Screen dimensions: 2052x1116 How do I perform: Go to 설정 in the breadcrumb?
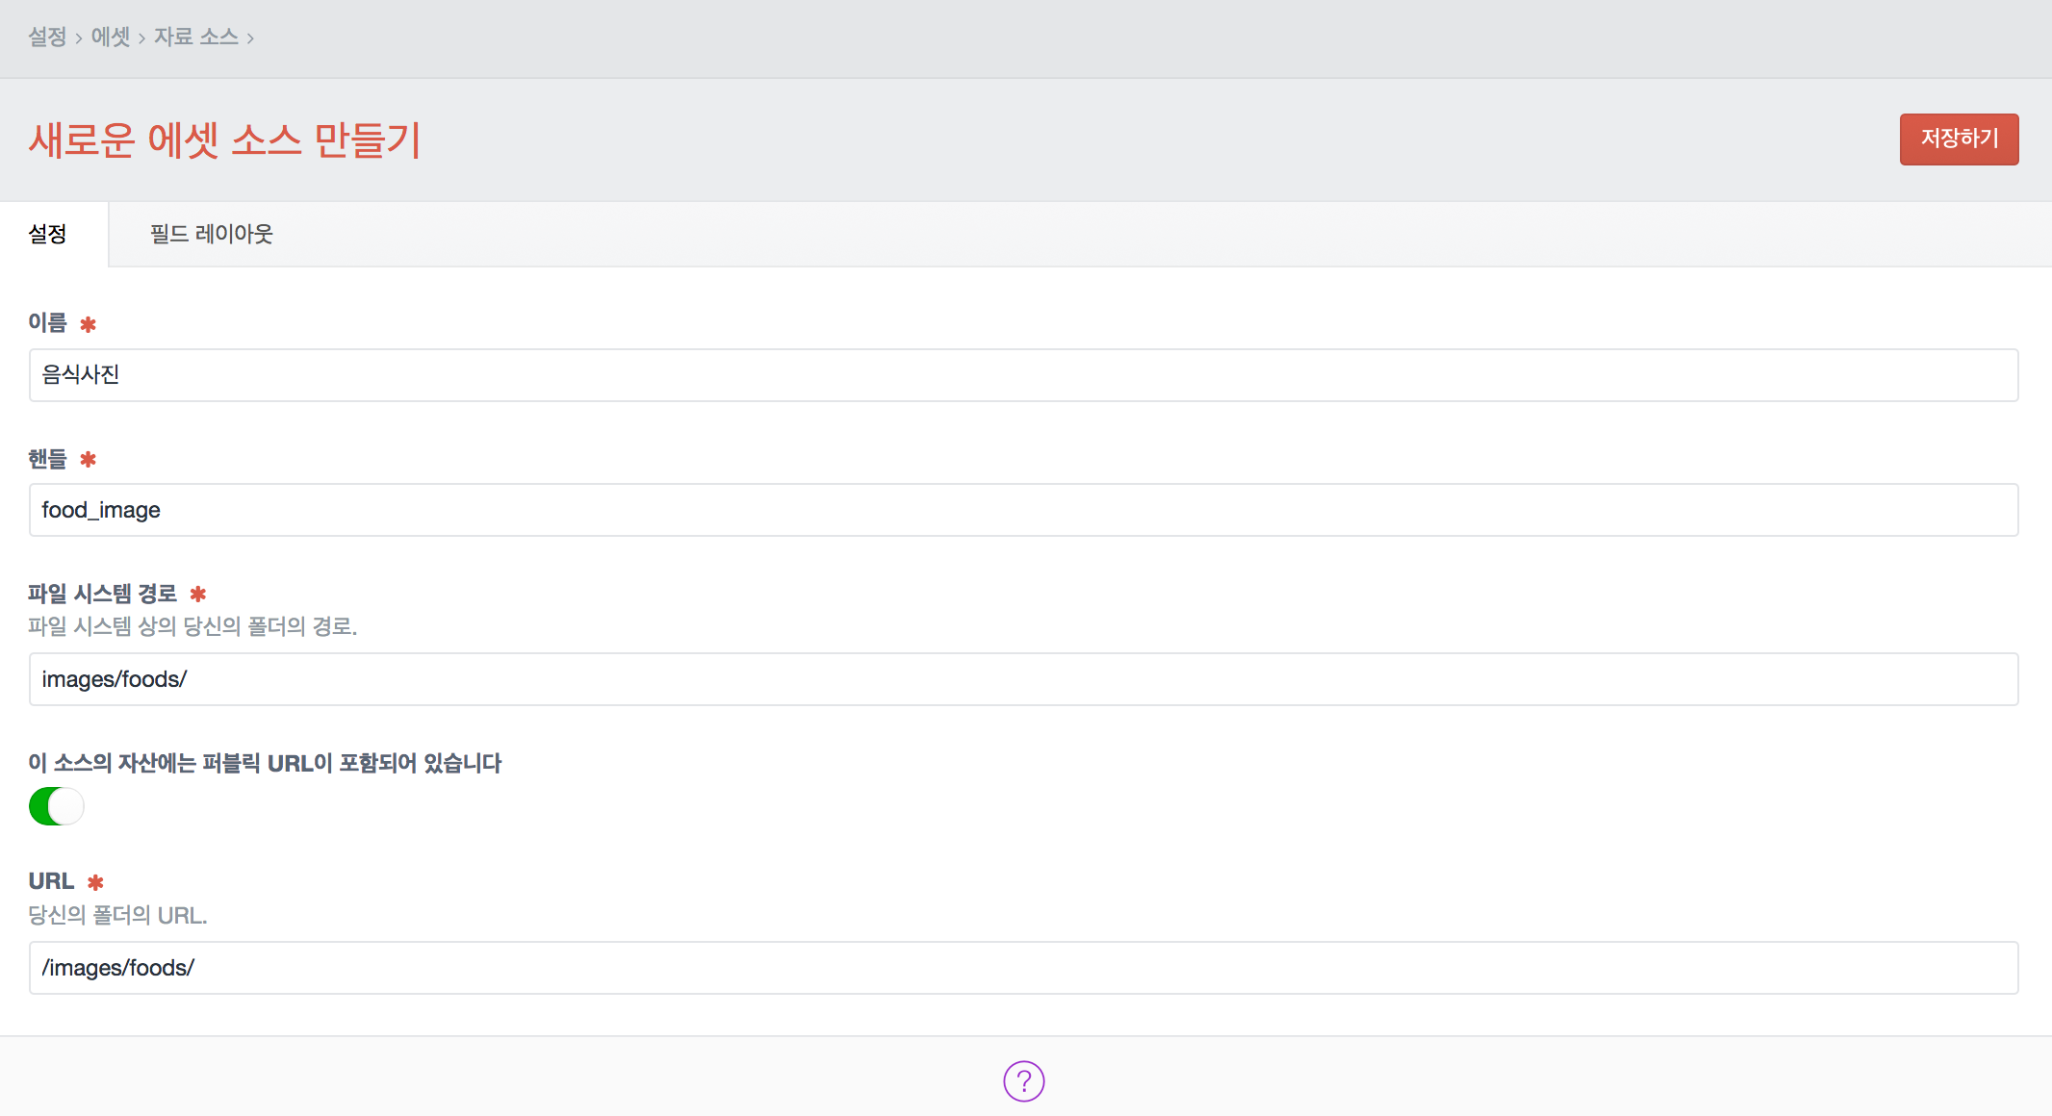click(47, 37)
